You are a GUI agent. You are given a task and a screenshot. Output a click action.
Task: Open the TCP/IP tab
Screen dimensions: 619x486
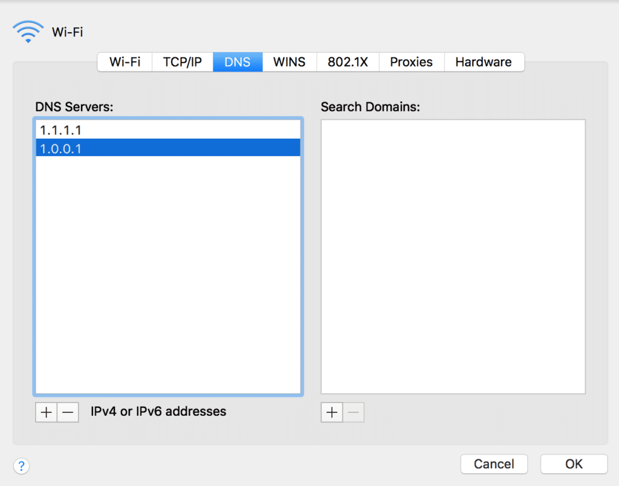pyautogui.click(x=182, y=62)
